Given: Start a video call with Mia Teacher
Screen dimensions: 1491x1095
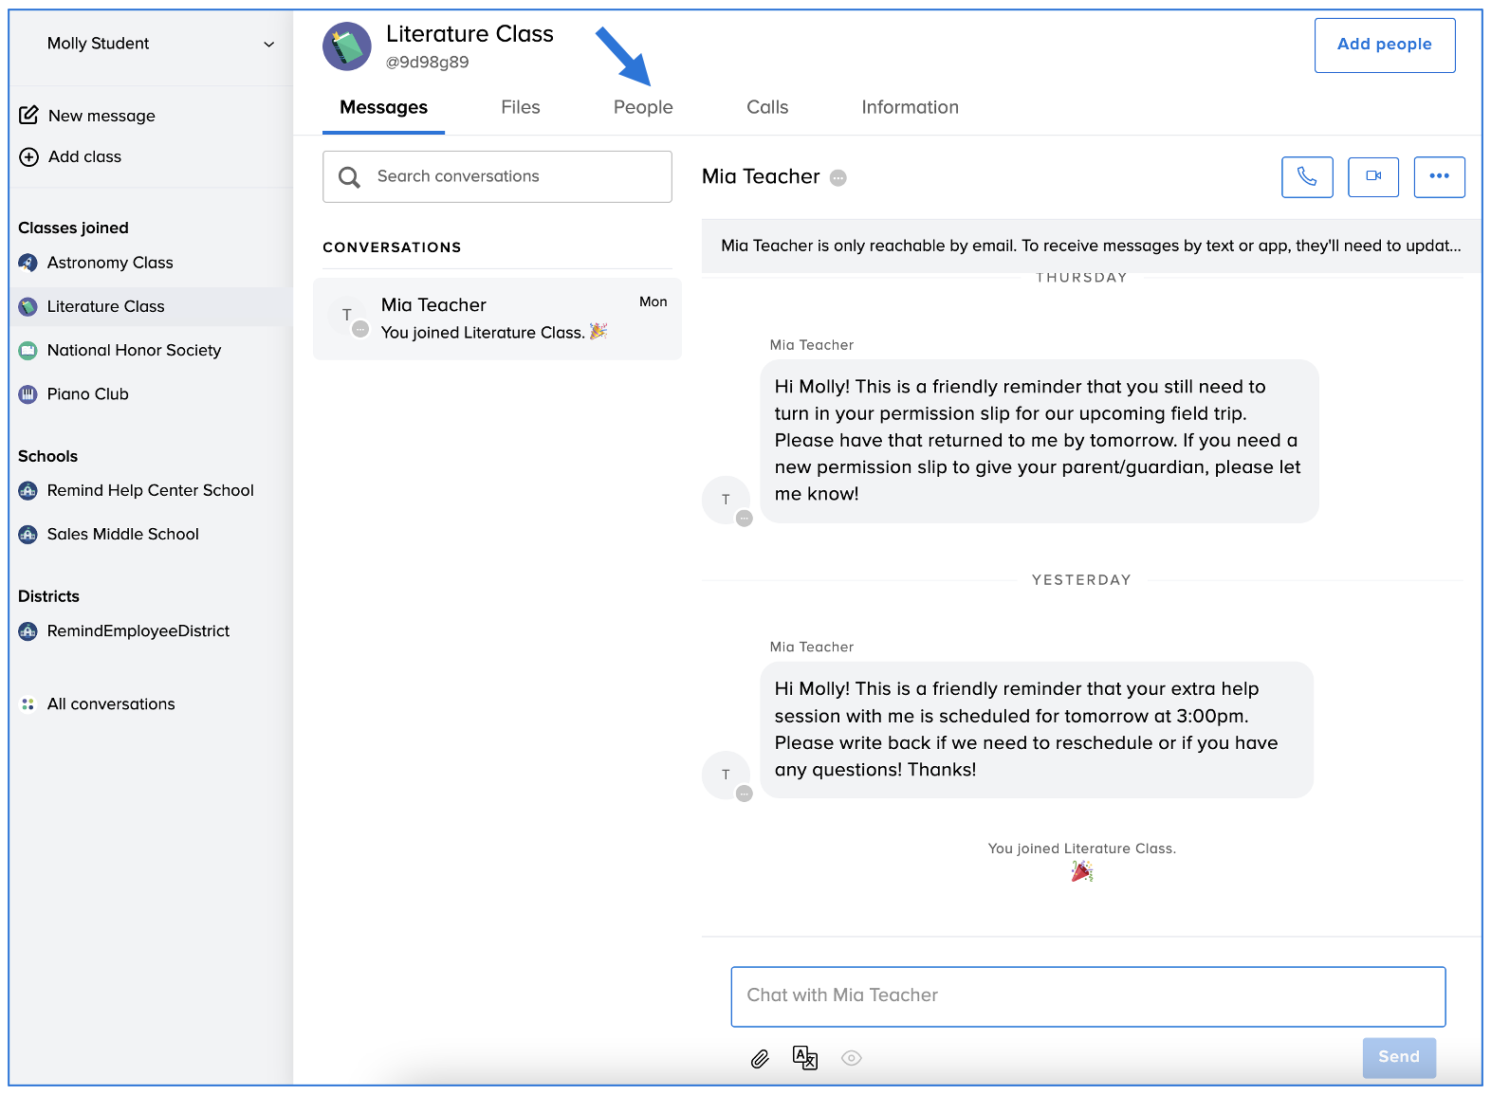Looking at the screenshot, I should 1372,177.
